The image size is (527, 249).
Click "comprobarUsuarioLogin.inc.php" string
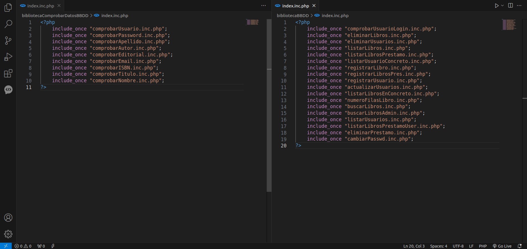(x=389, y=29)
